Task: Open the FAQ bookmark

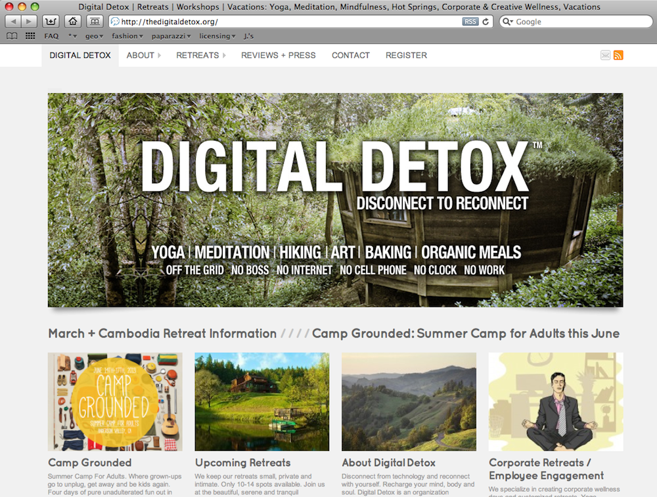Action: pos(51,36)
